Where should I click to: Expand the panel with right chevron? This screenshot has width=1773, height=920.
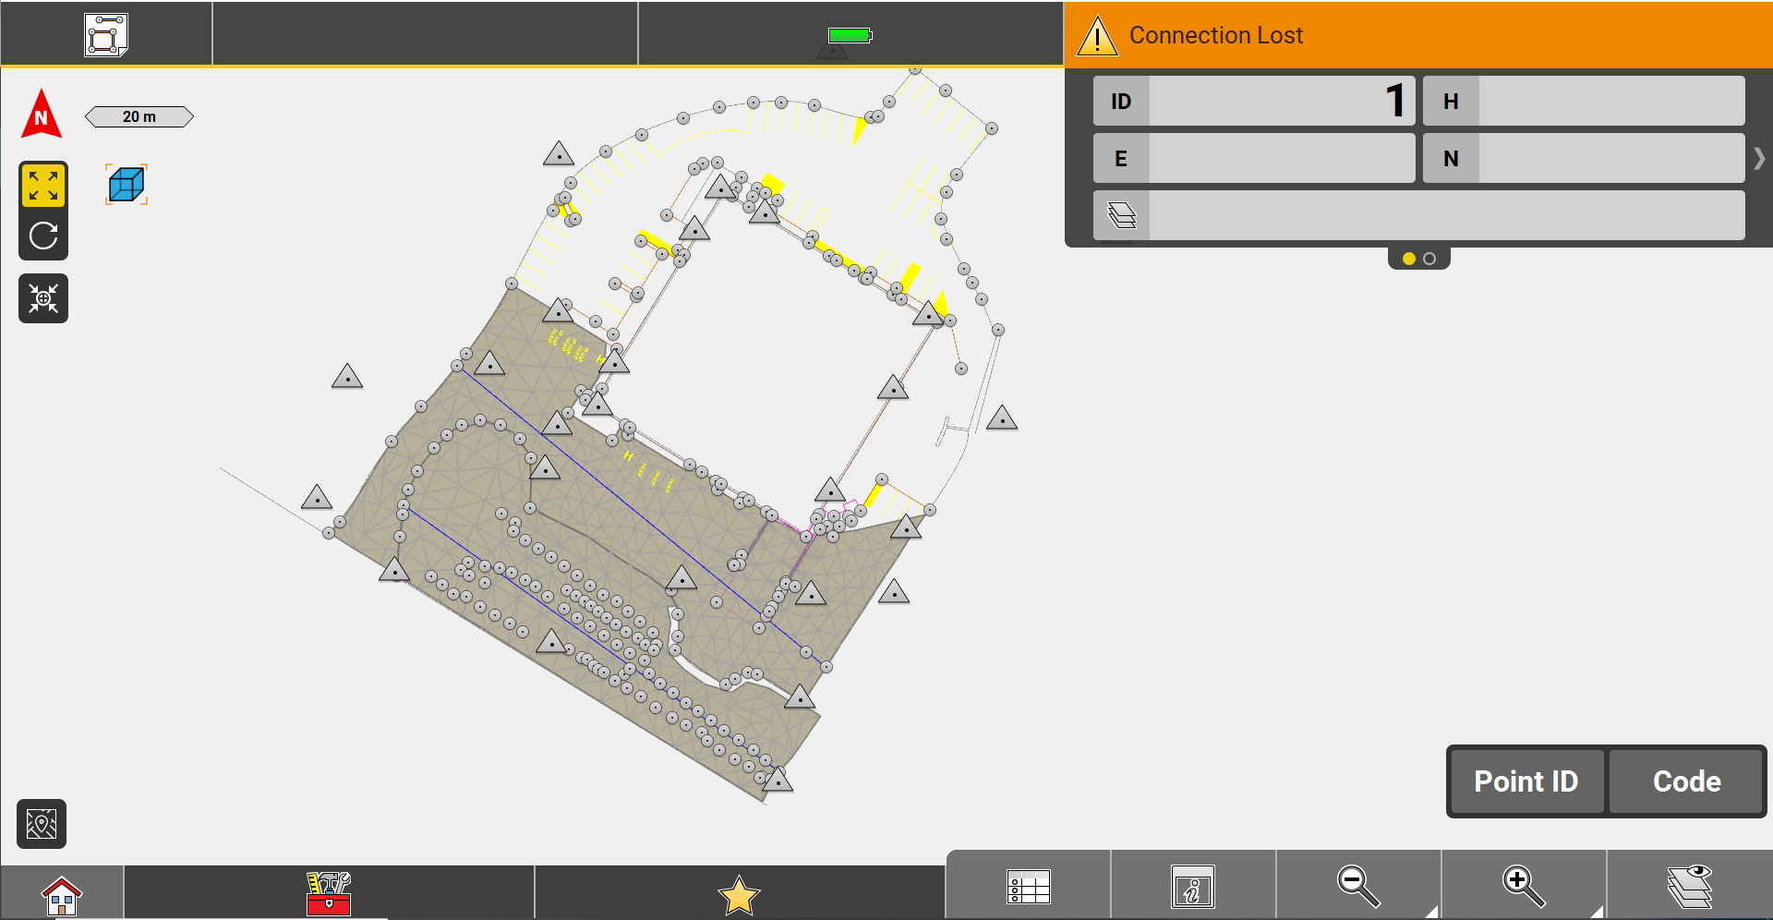(x=1759, y=159)
